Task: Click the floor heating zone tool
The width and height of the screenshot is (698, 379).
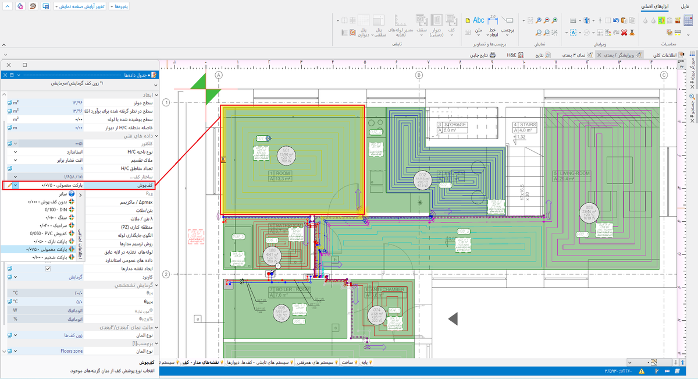Action: tap(451, 20)
